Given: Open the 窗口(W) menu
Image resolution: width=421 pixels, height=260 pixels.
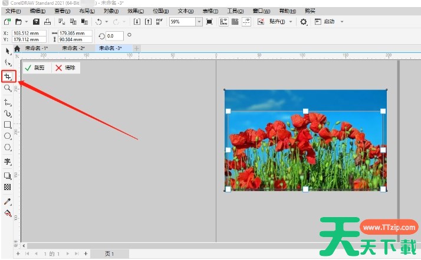Looking at the screenshot, I should (261, 11).
